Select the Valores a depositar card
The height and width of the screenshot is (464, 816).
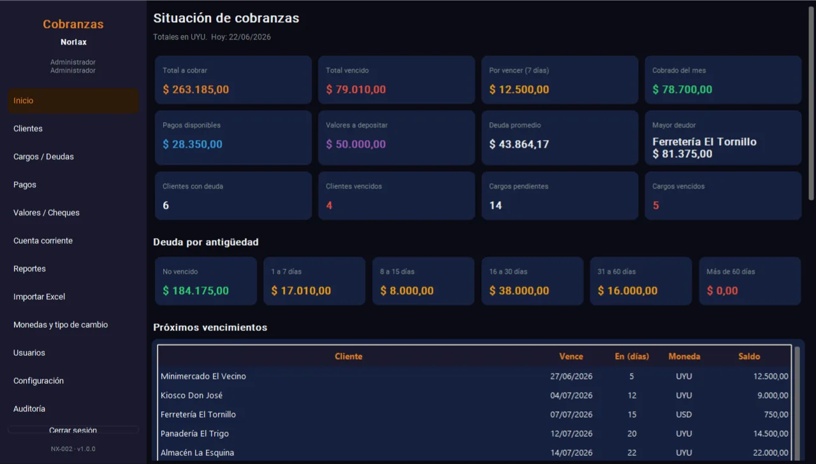pyautogui.click(x=397, y=138)
